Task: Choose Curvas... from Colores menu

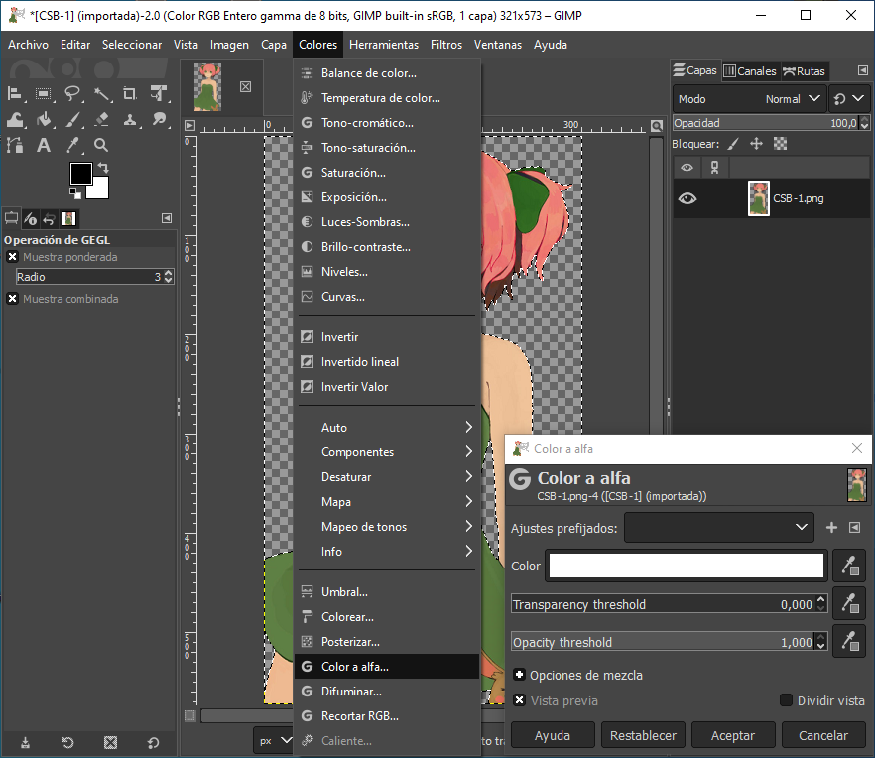Action: (x=386, y=297)
